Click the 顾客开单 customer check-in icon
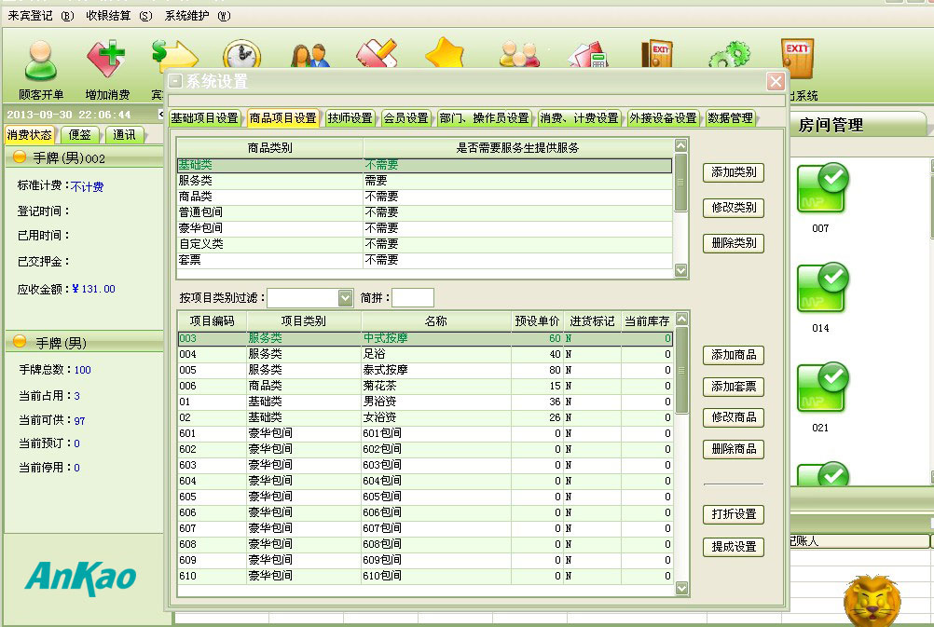 coord(41,61)
